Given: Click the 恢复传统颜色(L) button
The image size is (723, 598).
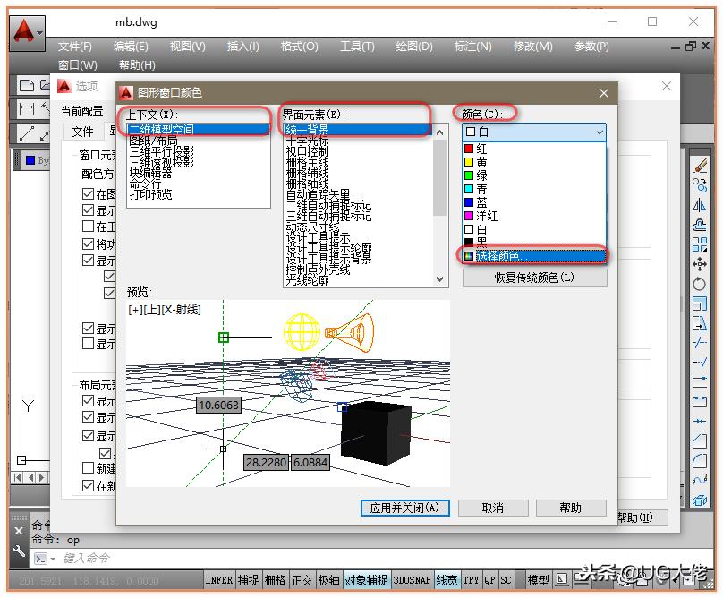Looking at the screenshot, I should point(535,278).
